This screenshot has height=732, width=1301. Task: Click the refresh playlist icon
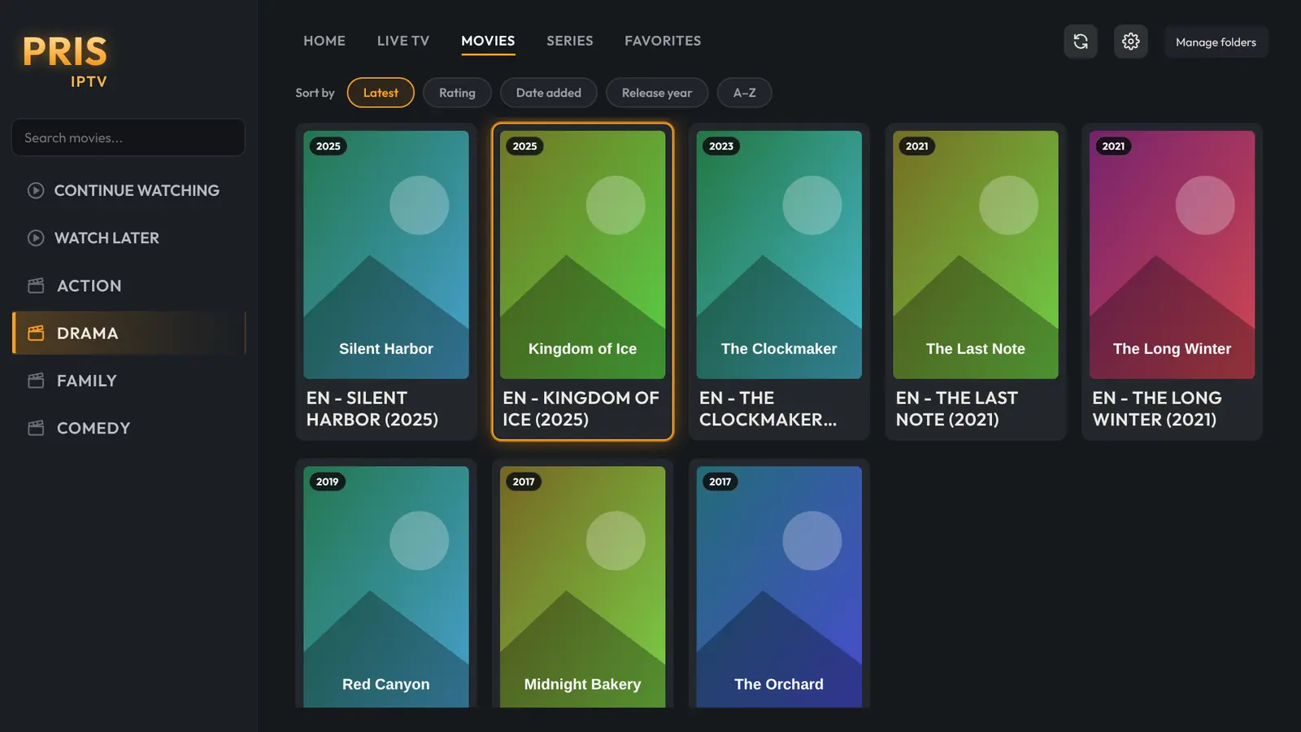pos(1081,41)
